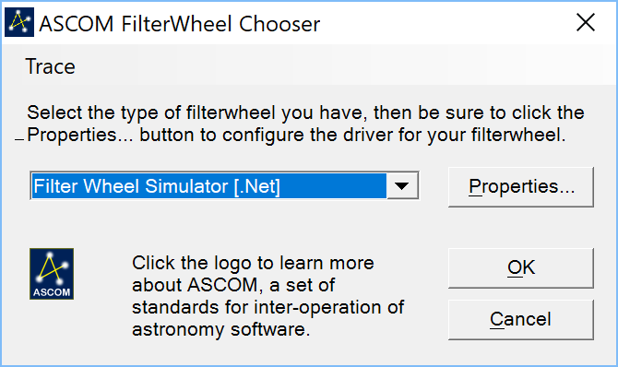
Task: Click the 'standards for inter-operation of' text line
Action: tap(268, 307)
